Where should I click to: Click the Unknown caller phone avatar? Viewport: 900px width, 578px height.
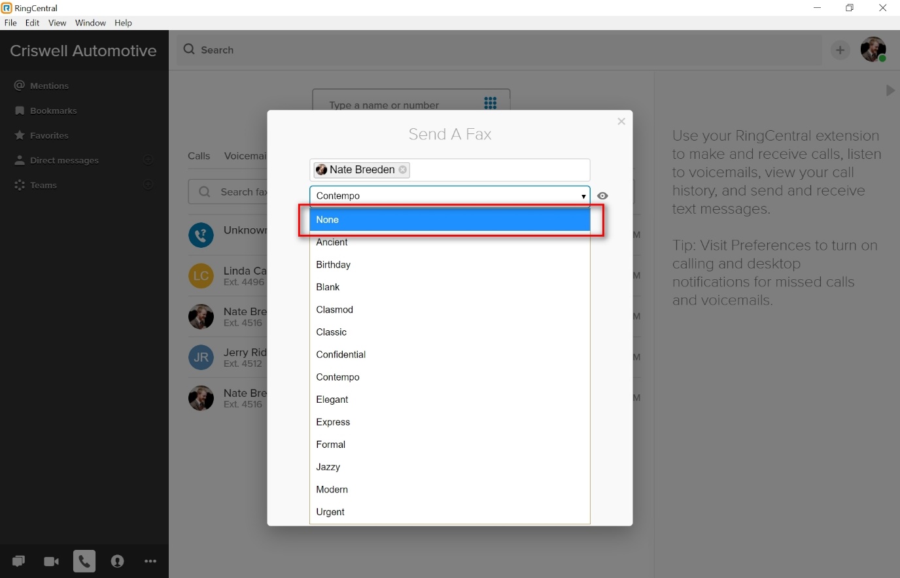201,235
